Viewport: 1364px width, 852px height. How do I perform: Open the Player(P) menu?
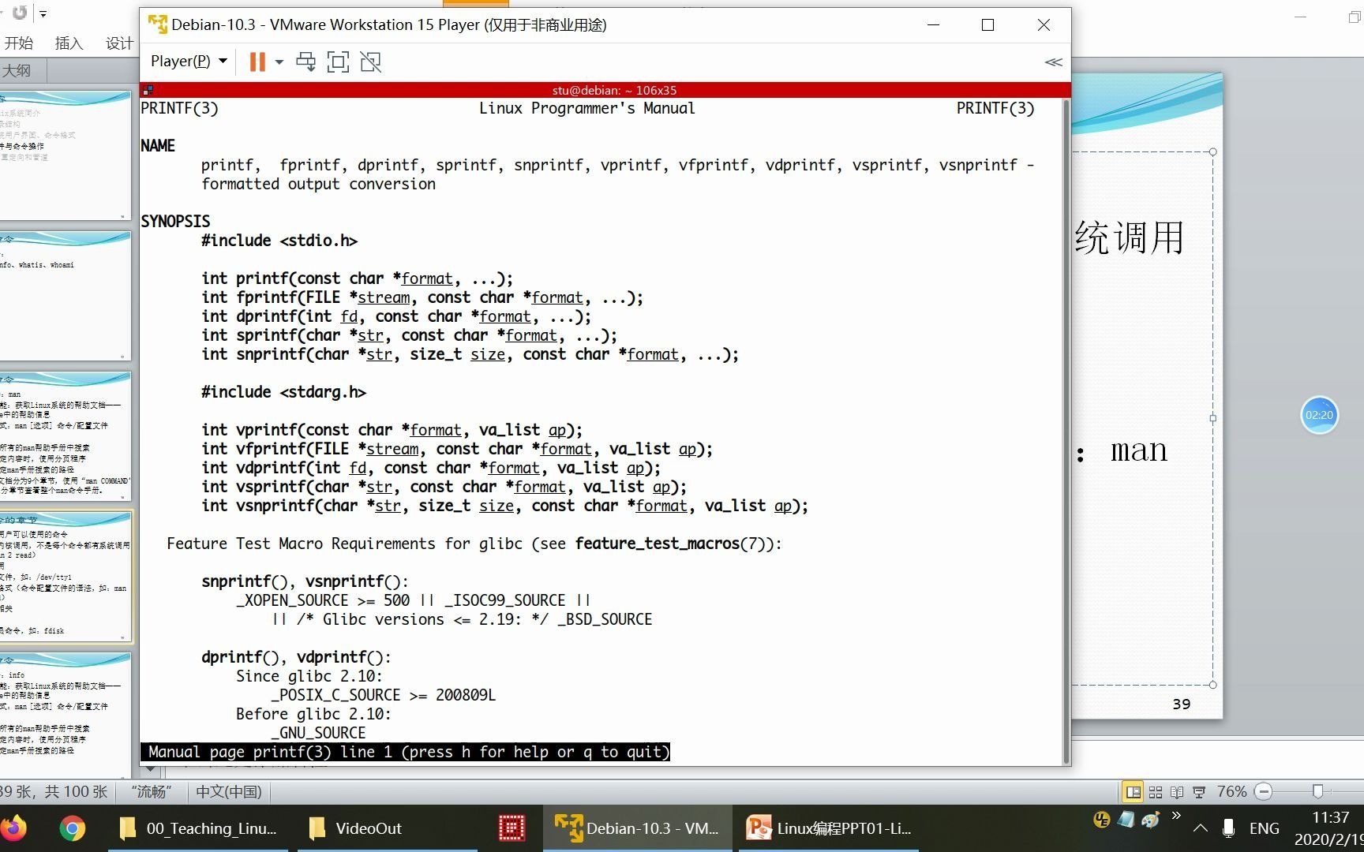pos(189,61)
